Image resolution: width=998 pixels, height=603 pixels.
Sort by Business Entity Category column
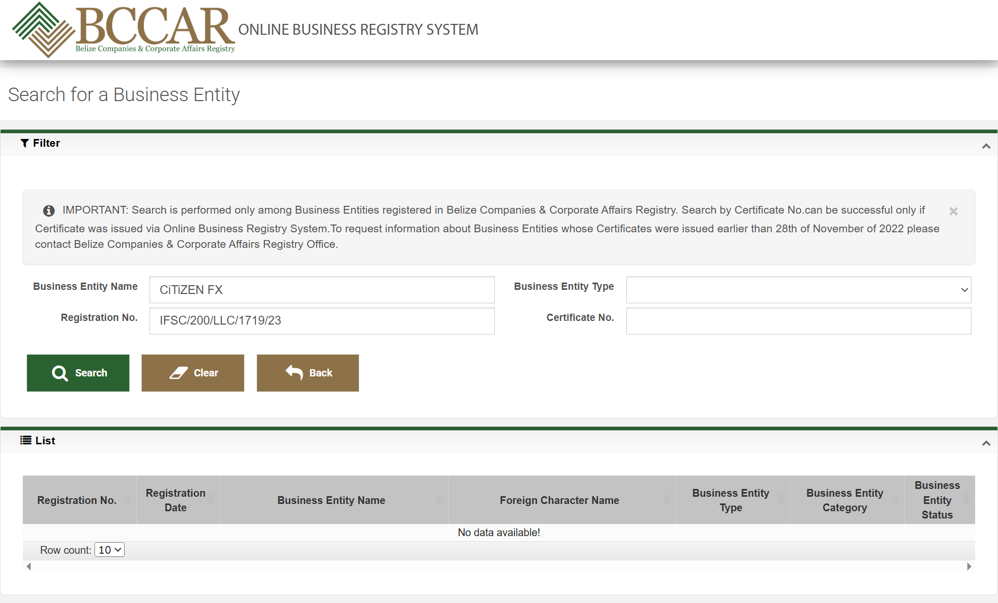coord(847,500)
